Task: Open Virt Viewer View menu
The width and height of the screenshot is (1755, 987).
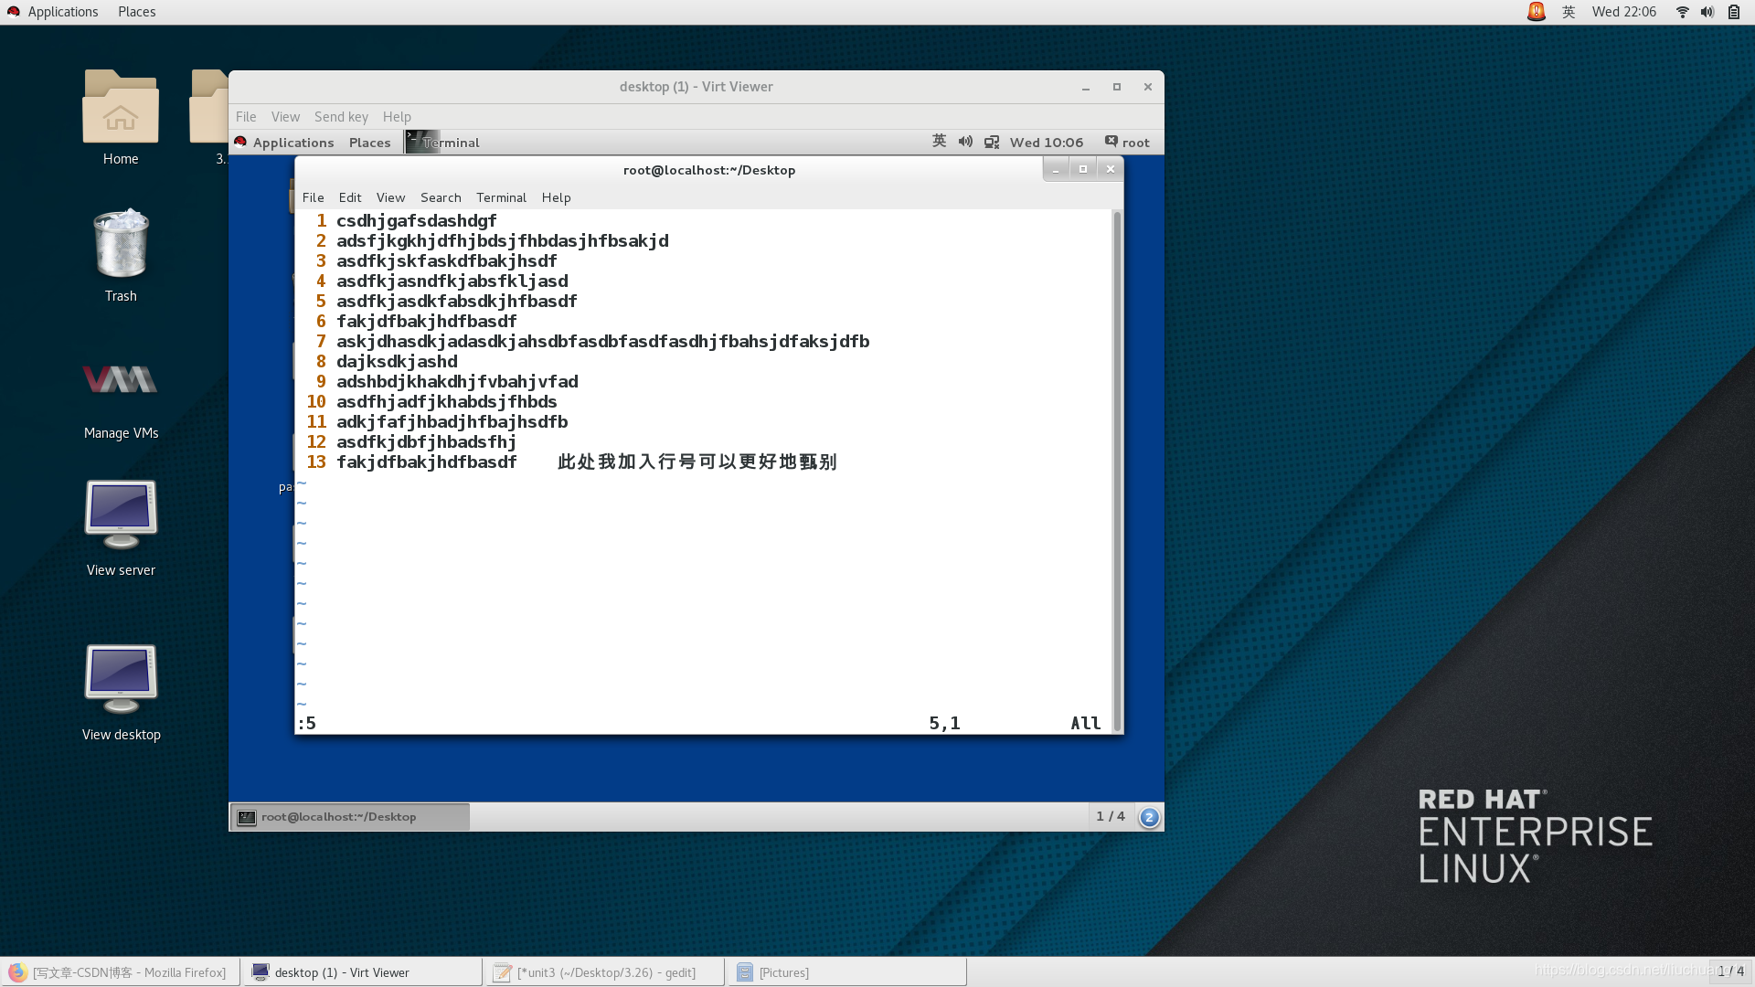Action: coord(285,116)
